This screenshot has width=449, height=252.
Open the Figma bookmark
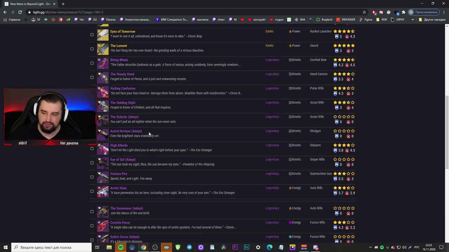(x=366, y=20)
